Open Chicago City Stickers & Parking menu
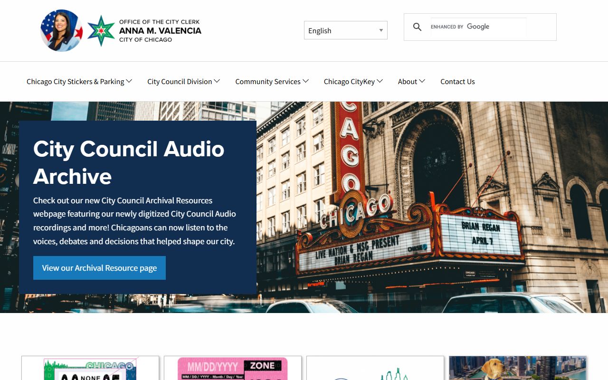The width and height of the screenshot is (608, 380). (x=76, y=82)
